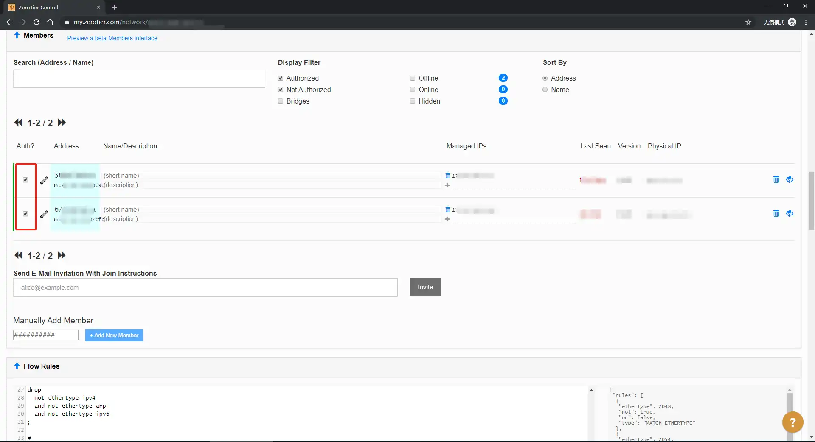Enable the Hidden display filter
Image resolution: width=815 pixels, height=442 pixels.
(x=413, y=101)
